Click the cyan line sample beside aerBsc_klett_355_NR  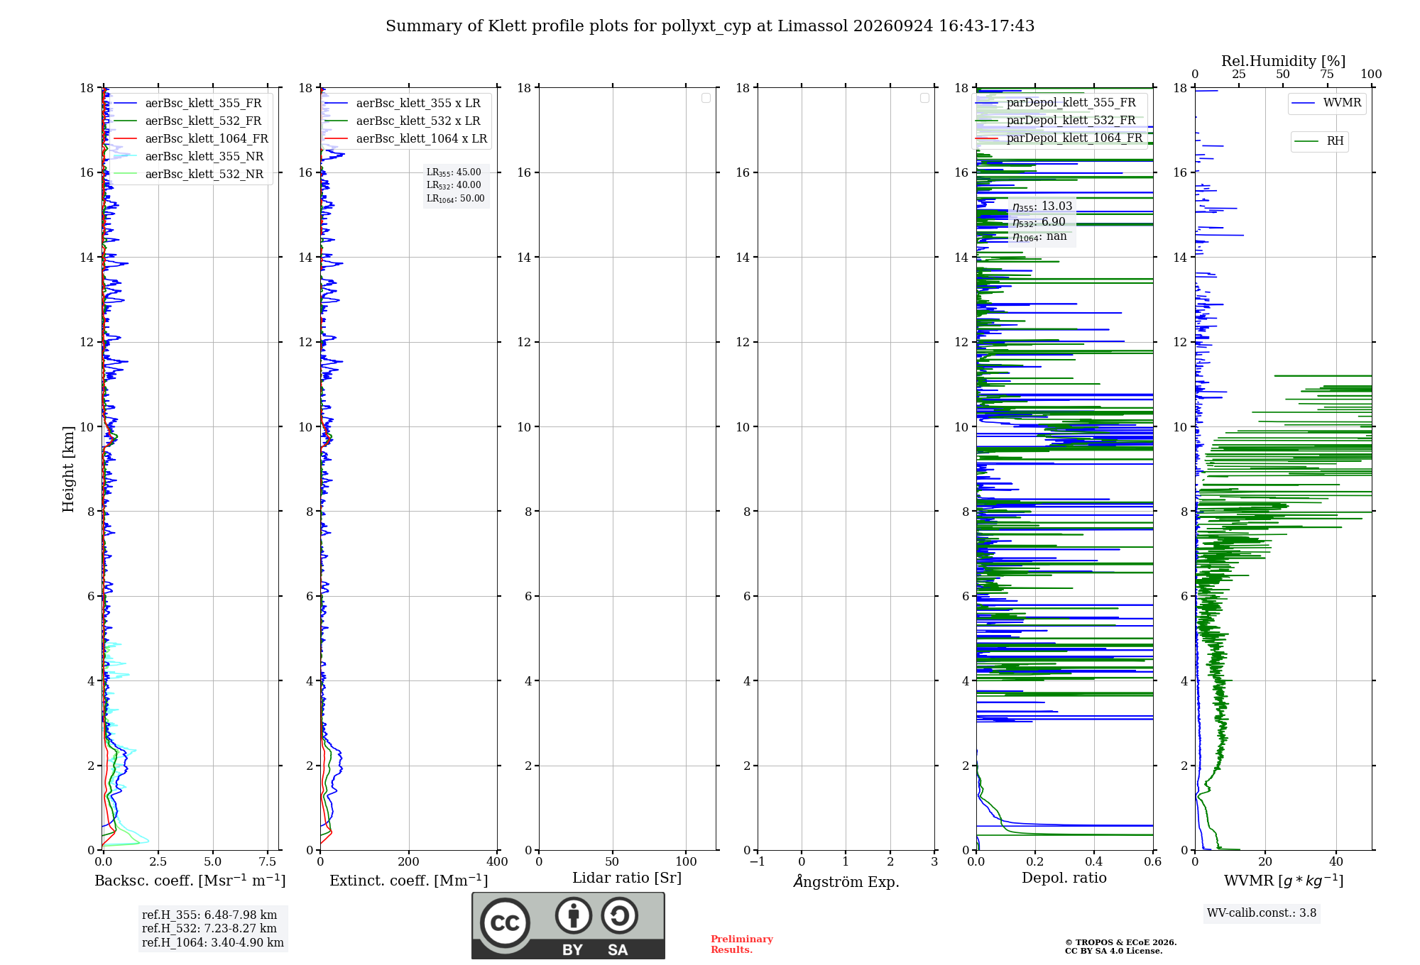[x=125, y=157]
